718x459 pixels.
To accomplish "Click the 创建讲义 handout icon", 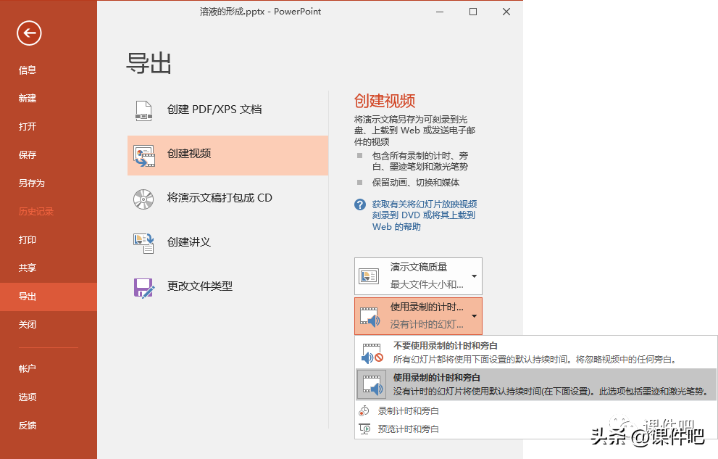I will point(143,243).
